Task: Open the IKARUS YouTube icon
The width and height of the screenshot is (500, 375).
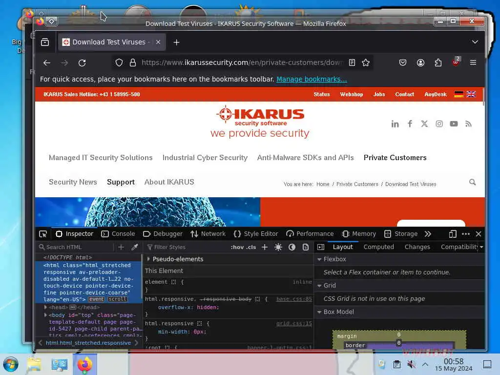Action: [x=454, y=124]
